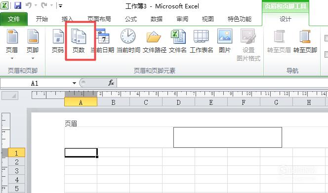Customize the Quick Access Toolbar dropdown
The image size is (328, 193).
[x=60, y=6]
